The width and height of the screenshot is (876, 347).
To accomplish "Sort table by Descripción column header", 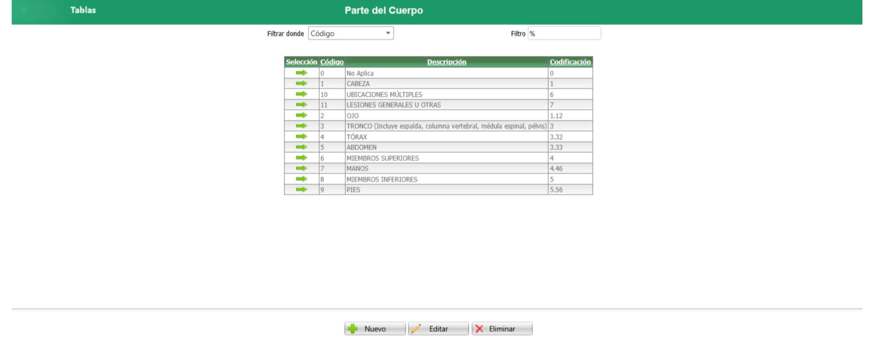I will [x=446, y=62].
